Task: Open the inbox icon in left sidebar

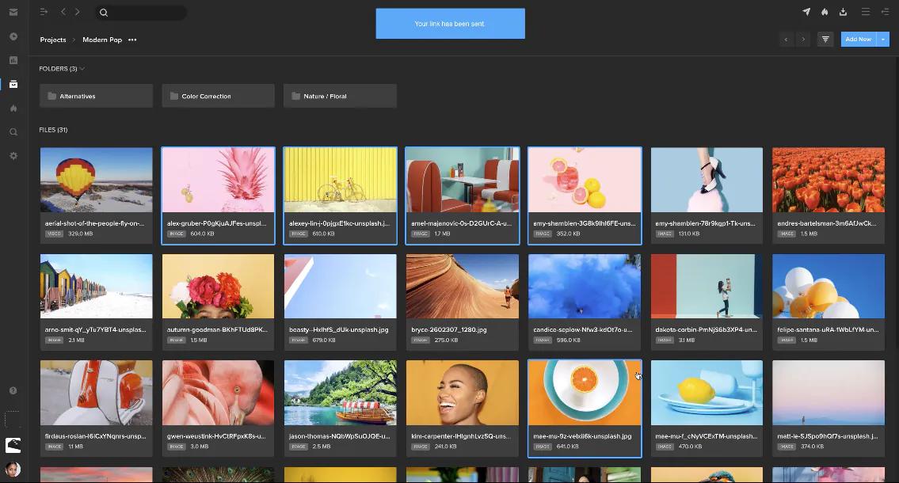Action: (x=13, y=12)
